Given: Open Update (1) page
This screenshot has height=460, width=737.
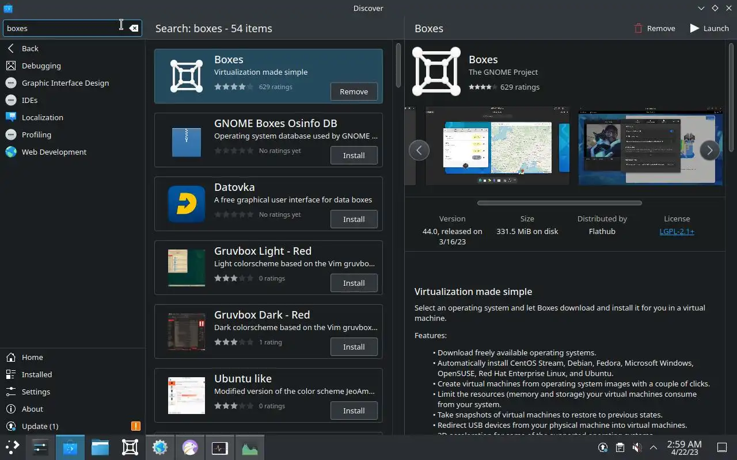Looking at the screenshot, I should (73, 426).
